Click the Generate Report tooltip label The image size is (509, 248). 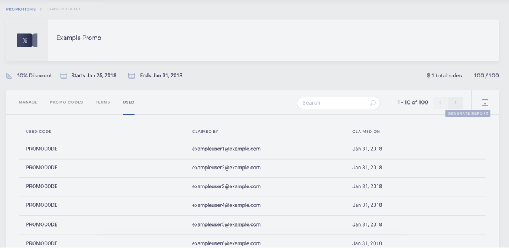pos(468,114)
